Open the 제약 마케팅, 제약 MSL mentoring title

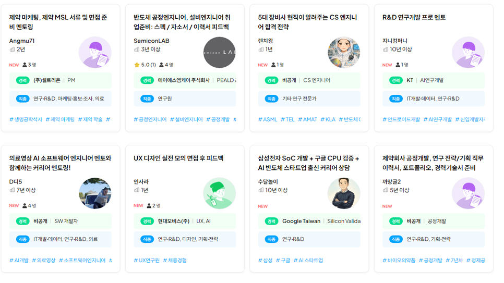(x=58, y=22)
